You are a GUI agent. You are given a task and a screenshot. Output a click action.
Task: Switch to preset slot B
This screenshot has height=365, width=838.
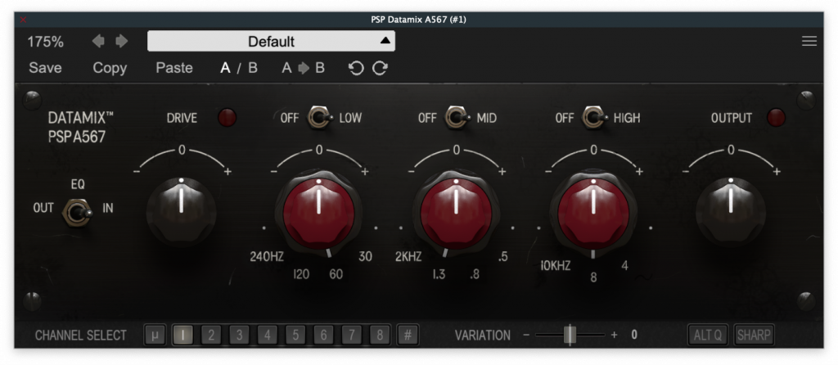pyautogui.click(x=253, y=68)
